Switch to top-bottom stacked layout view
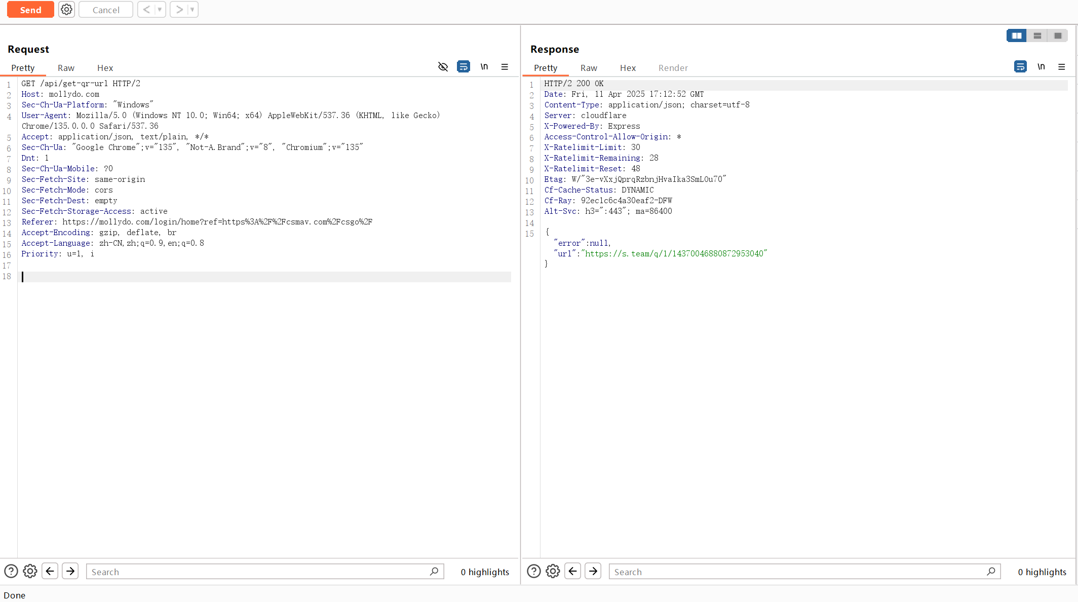 (x=1037, y=35)
